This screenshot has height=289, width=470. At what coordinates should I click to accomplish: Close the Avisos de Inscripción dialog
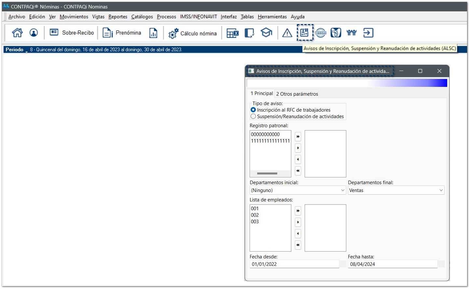tap(439, 71)
